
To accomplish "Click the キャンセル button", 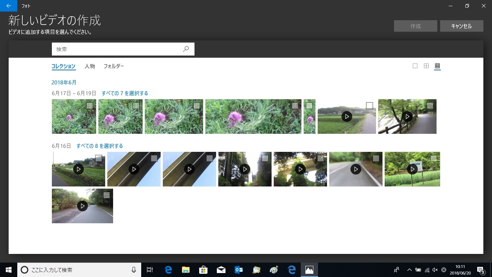I will coord(462,26).
